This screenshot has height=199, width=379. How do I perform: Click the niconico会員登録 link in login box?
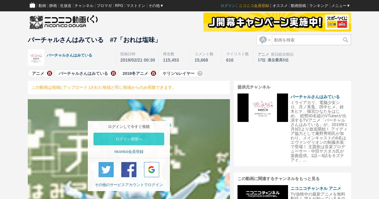point(129,152)
